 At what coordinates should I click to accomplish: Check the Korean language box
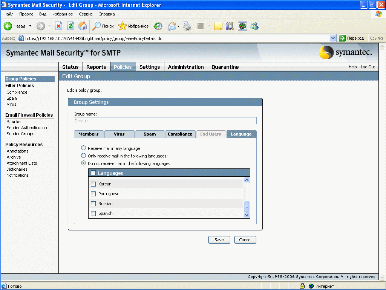[x=93, y=184]
